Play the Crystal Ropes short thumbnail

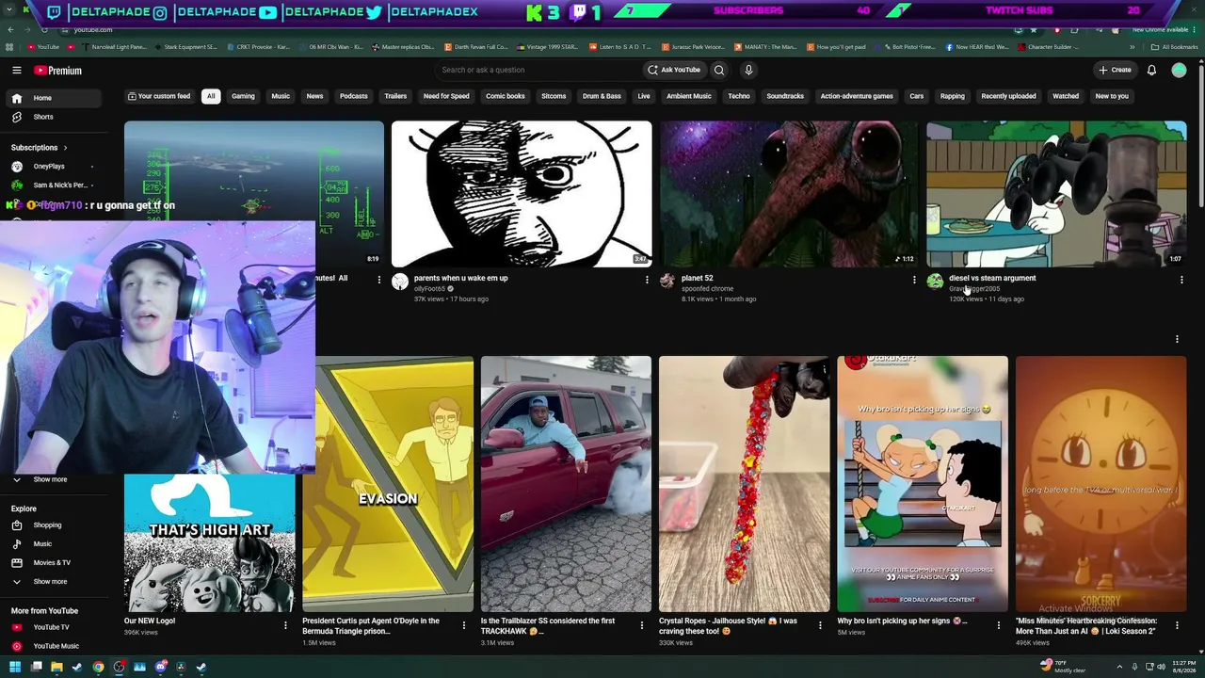click(745, 484)
